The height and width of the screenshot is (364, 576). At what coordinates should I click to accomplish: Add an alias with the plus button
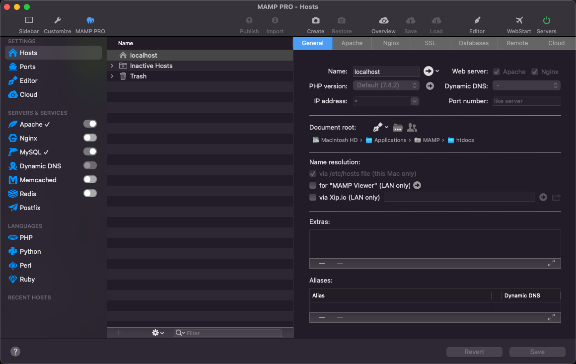click(322, 318)
